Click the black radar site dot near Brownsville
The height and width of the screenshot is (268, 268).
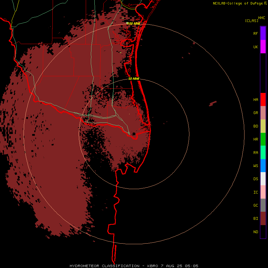134,134
